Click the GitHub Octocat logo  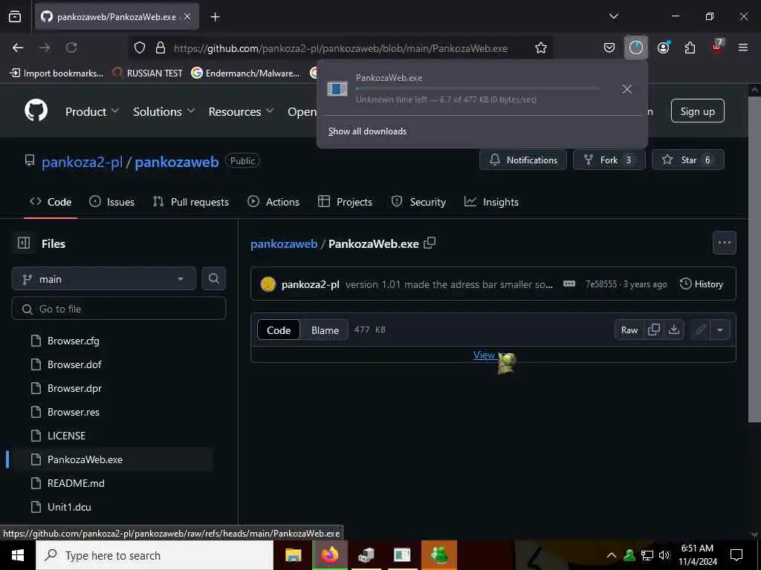[x=36, y=111]
